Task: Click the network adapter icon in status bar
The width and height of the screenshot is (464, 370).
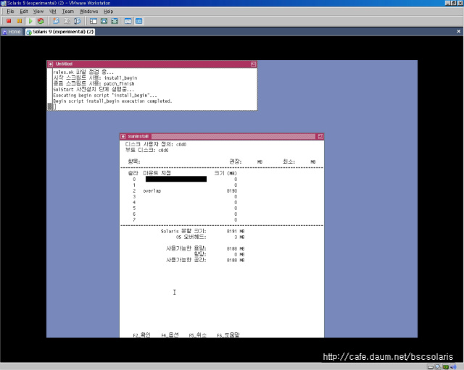Action: 446,367
